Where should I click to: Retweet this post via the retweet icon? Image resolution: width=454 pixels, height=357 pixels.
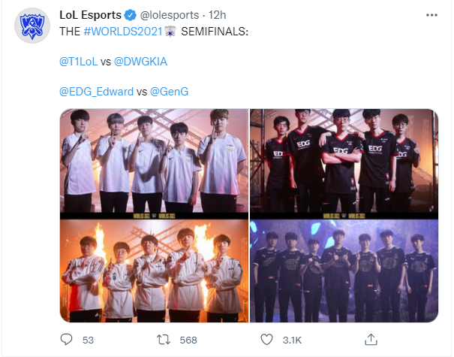[x=164, y=340]
